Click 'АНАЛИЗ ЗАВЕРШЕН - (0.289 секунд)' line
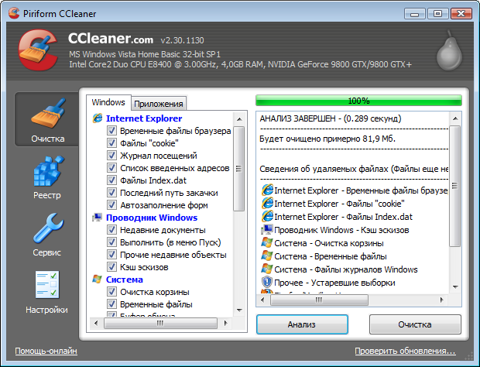The width and height of the screenshot is (480, 367). pos(331,118)
